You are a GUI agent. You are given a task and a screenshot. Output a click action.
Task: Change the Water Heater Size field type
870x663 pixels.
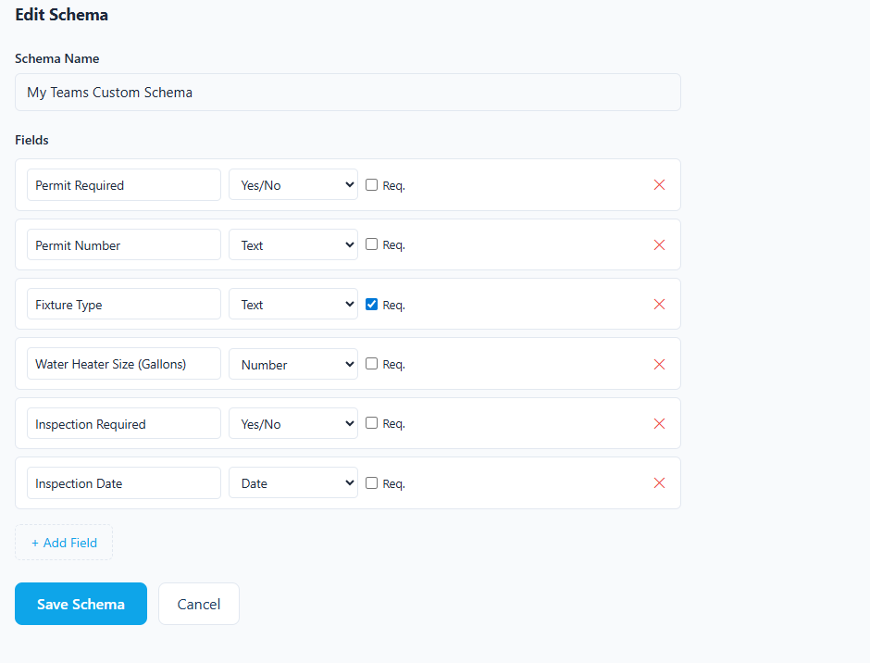pyautogui.click(x=293, y=364)
